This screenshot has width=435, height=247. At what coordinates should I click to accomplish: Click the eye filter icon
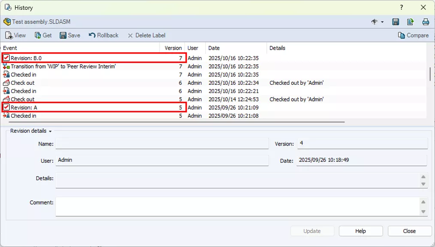tap(374, 21)
